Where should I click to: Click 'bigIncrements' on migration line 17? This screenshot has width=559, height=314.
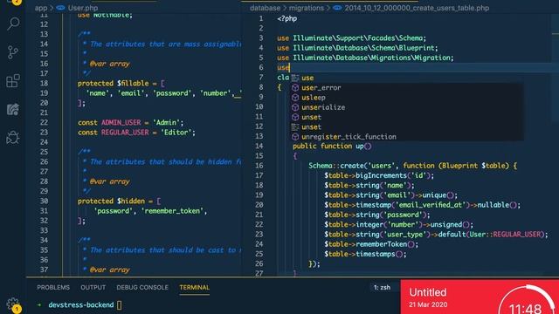[x=381, y=175]
